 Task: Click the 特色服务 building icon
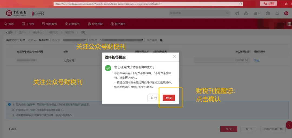point(112,24)
